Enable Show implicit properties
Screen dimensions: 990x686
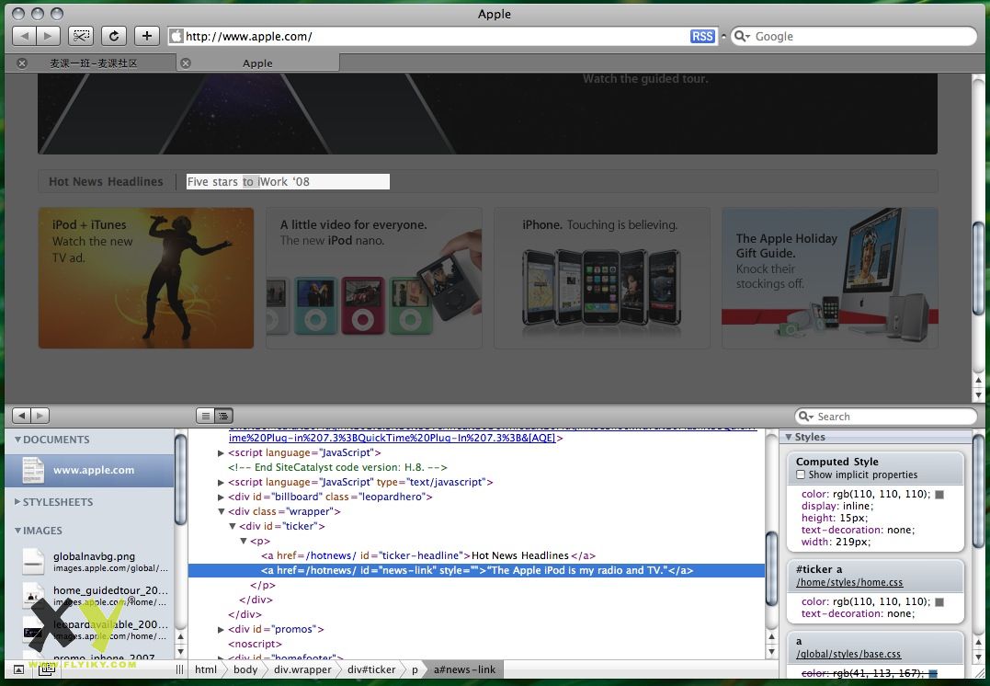click(x=801, y=474)
